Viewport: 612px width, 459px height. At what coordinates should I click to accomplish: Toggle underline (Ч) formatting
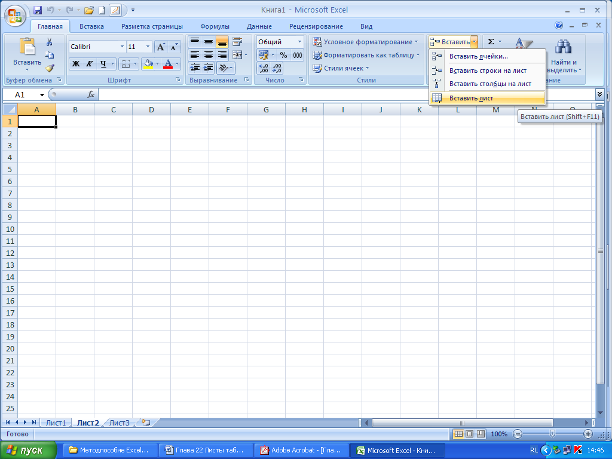(x=103, y=63)
